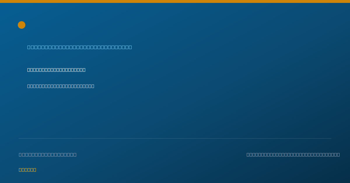Click the gray footer text on the left
This screenshot has height=183, width=350.
[48, 155]
